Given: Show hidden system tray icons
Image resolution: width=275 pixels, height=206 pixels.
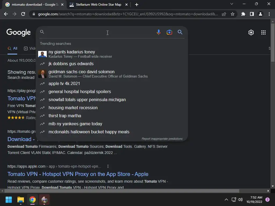Looking at the screenshot, I should pyautogui.click(x=226, y=200).
